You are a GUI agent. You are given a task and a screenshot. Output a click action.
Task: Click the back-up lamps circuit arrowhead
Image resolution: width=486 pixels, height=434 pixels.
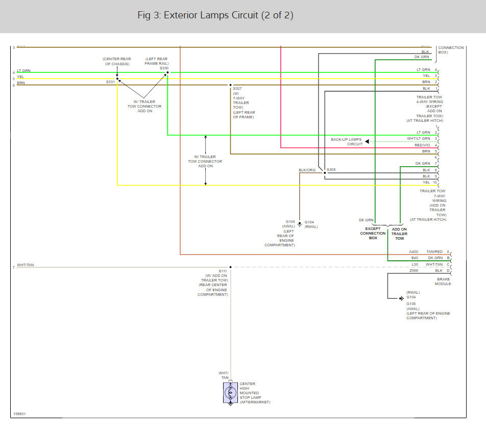point(367,141)
